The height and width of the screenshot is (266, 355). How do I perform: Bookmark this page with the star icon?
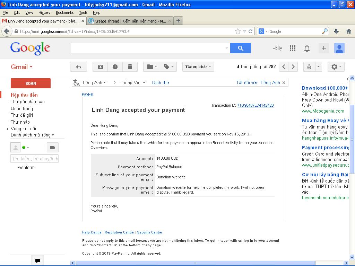pyautogui.click(x=238, y=32)
